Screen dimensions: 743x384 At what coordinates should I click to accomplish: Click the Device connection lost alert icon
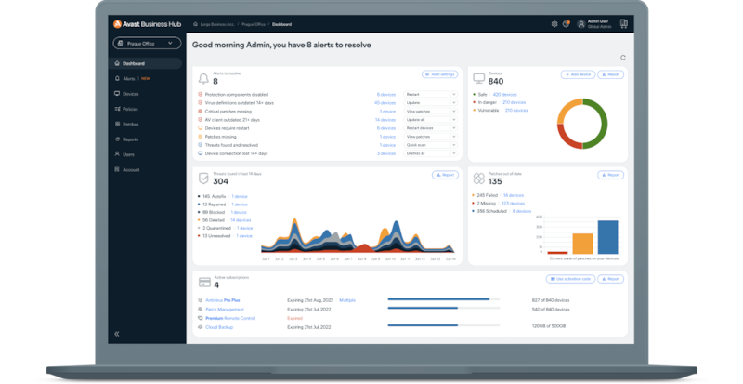coord(200,153)
